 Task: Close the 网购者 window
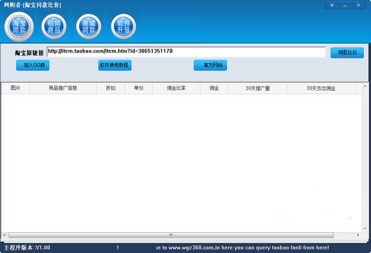359,5
